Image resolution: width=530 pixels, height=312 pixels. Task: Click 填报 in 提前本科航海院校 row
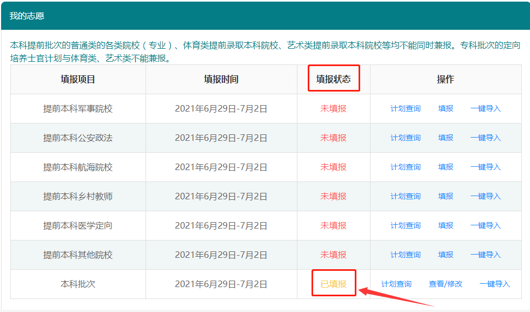(x=446, y=167)
